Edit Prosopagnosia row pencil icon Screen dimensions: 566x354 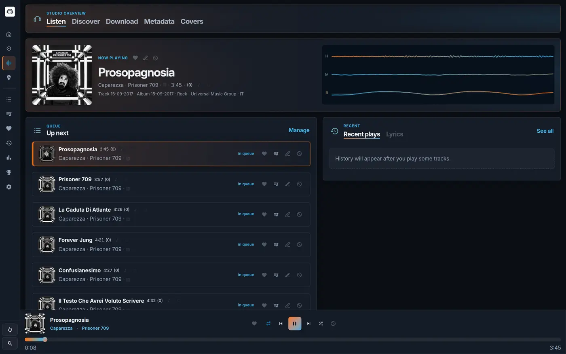click(288, 154)
